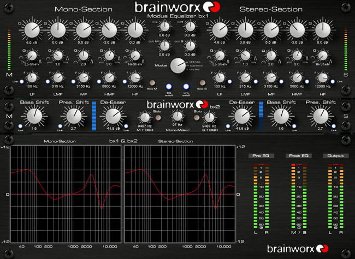Image resolution: width=355 pixels, height=259 pixels.
Task: Click the M-side Bass Shift knob
Action: [x=34, y=116]
